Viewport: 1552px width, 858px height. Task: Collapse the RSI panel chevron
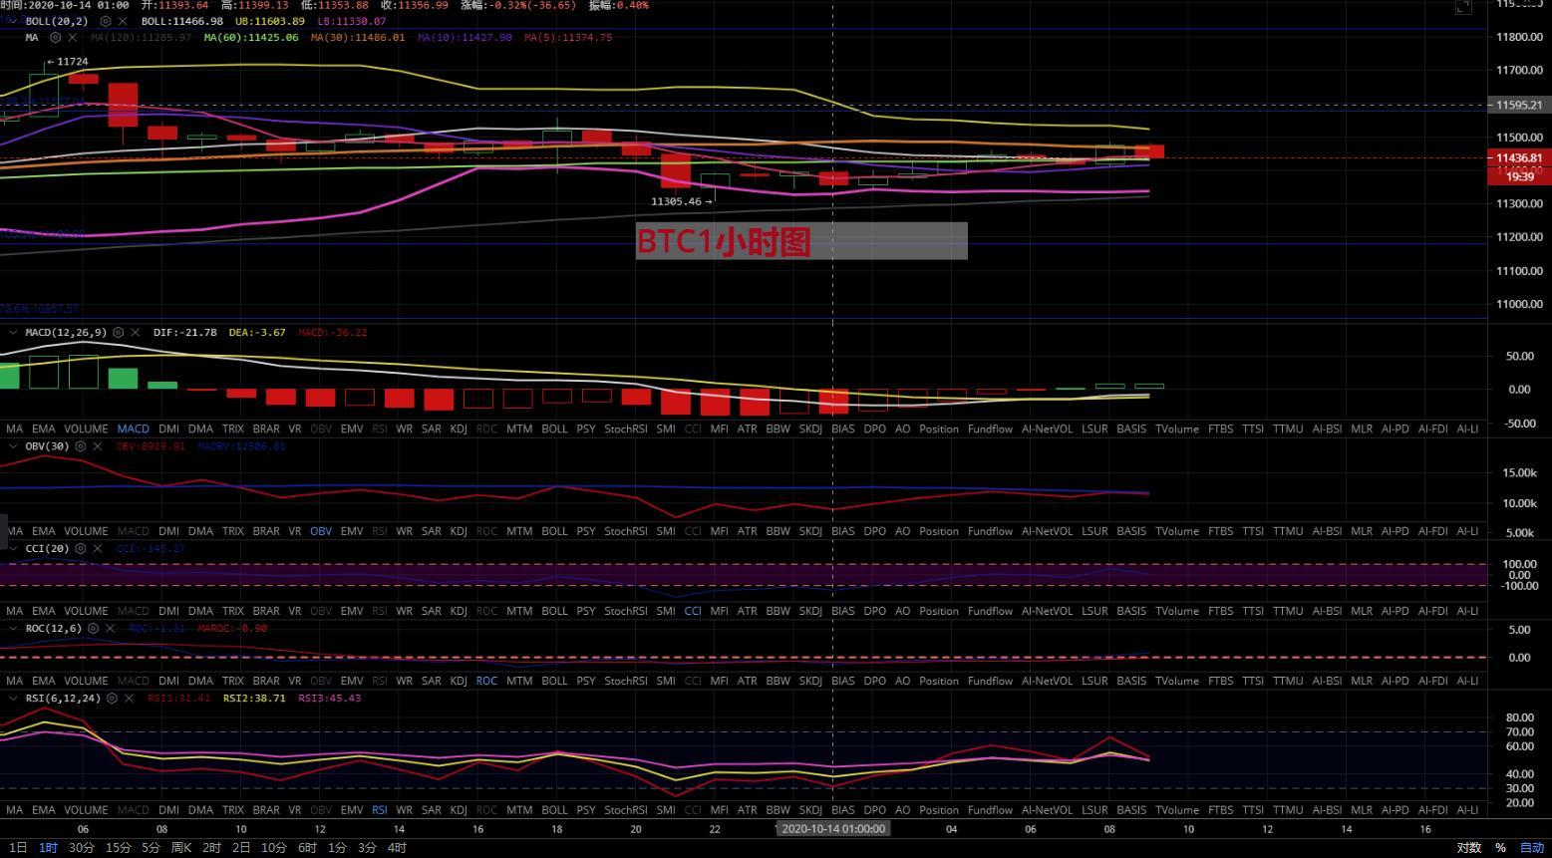(x=13, y=699)
